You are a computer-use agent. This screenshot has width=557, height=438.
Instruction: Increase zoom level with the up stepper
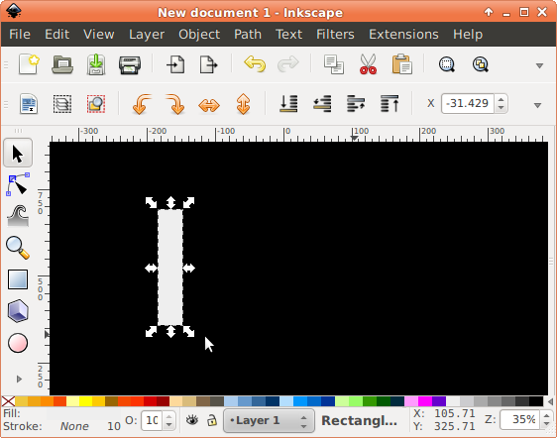pyautogui.click(x=546, y=415)
